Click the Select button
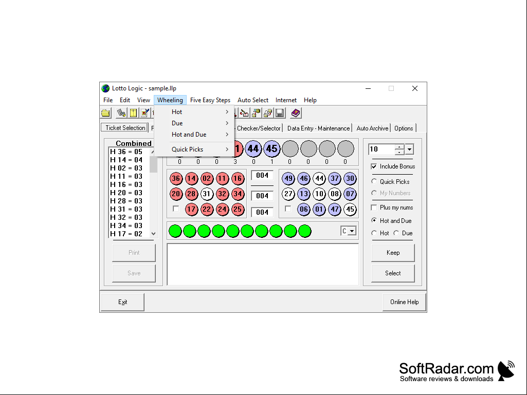Screen dimensions: 527x395 [x=393, y=273]
